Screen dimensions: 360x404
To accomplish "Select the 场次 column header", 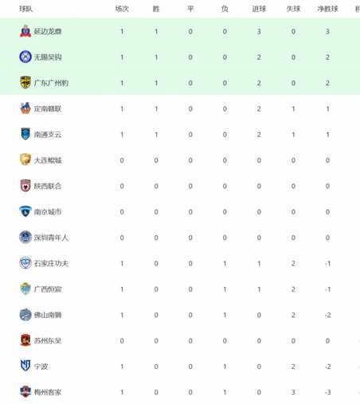I will pos(122,9).
